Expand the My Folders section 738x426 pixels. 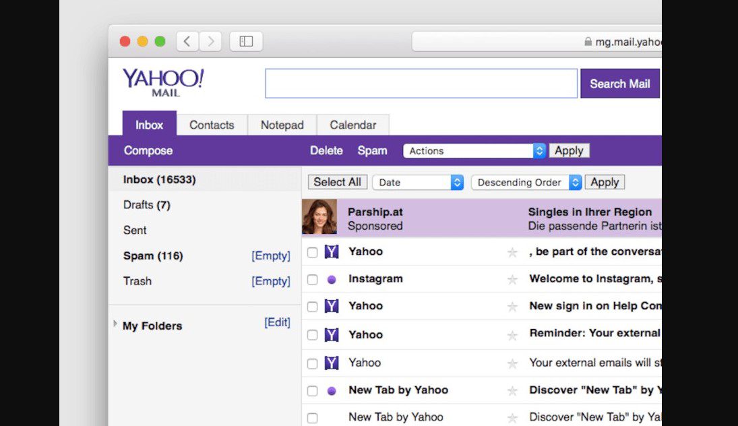coord(115,326)
